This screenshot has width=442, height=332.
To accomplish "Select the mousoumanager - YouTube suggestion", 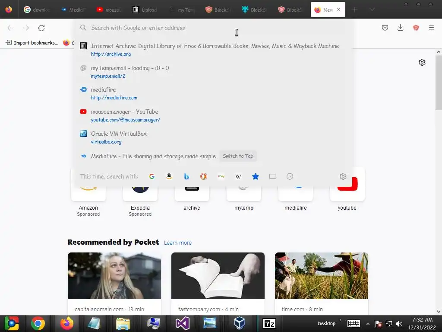I will pyautogui.click(x=213, y=115).
